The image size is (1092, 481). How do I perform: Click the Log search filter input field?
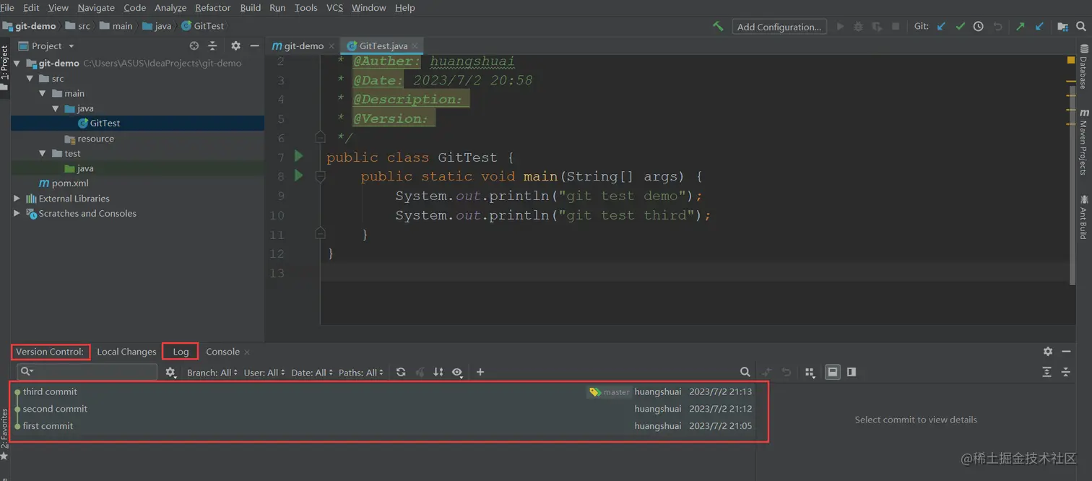pyautogui.click(x=87, y=372)
